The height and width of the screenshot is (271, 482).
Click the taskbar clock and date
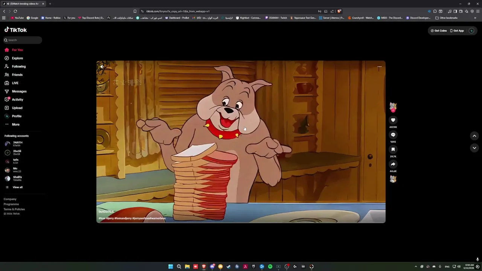[x=469, y=266]
